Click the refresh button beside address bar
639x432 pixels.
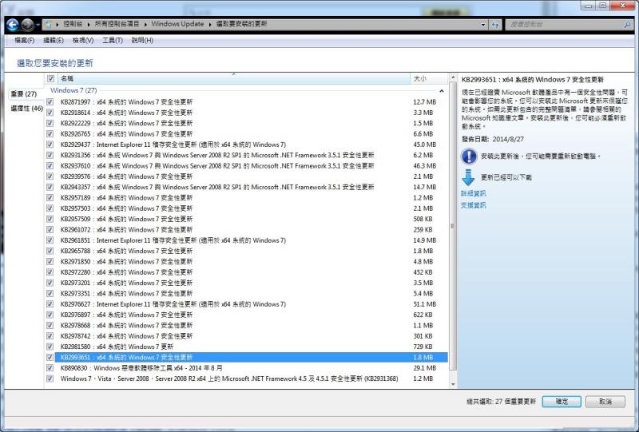coord(494,25)
